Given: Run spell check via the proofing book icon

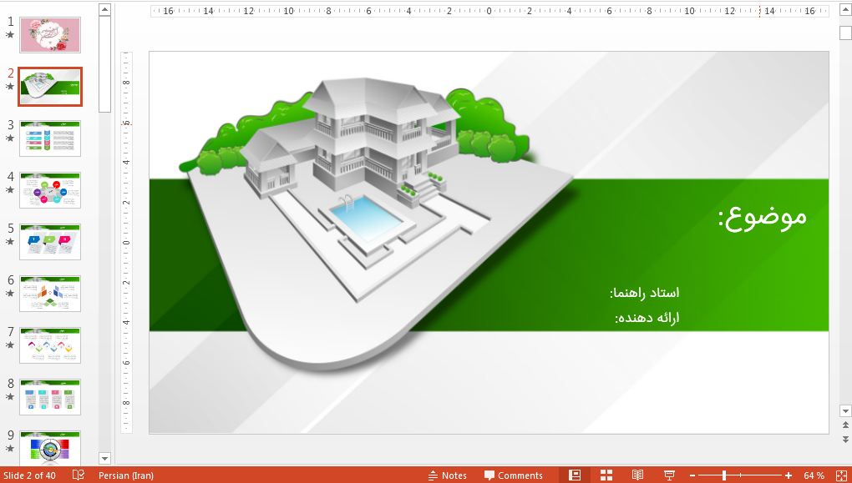Looking at the screenshot, I should coord(79,475).
